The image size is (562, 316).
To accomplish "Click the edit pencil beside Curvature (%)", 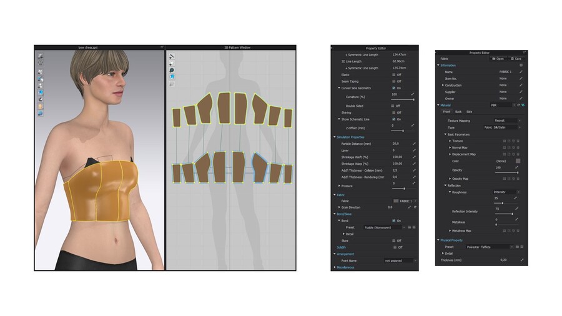I will coord(413,94).
